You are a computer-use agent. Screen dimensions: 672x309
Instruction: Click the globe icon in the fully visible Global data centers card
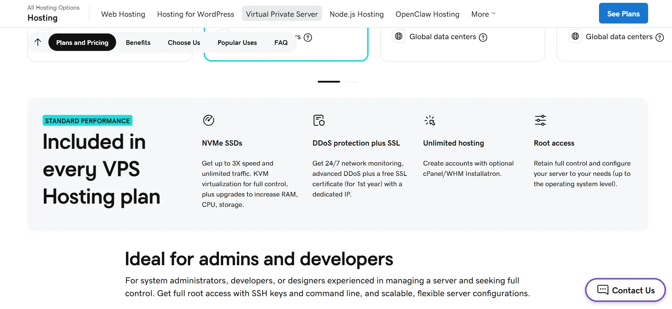pos(399,36)
